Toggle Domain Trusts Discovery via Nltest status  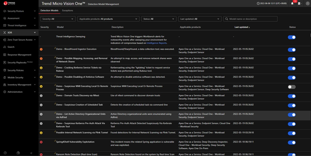[292, 96]
